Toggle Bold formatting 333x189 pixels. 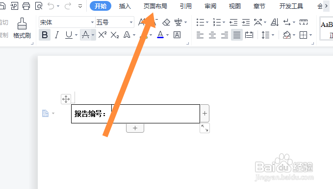[45, 35]
